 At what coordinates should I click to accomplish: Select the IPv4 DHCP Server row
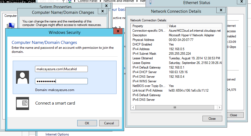tap(176, 72)
